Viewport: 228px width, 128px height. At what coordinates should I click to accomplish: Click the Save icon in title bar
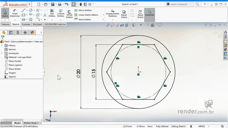[53, 4]
